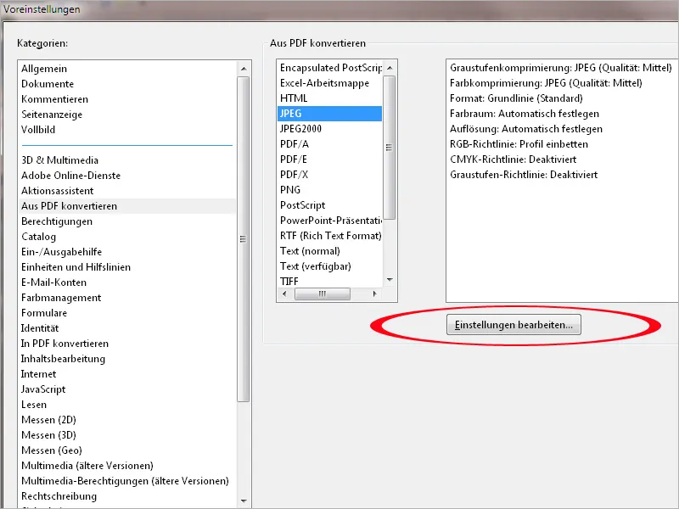Choose PowerPoint-Präsentation format

[330, 221]
